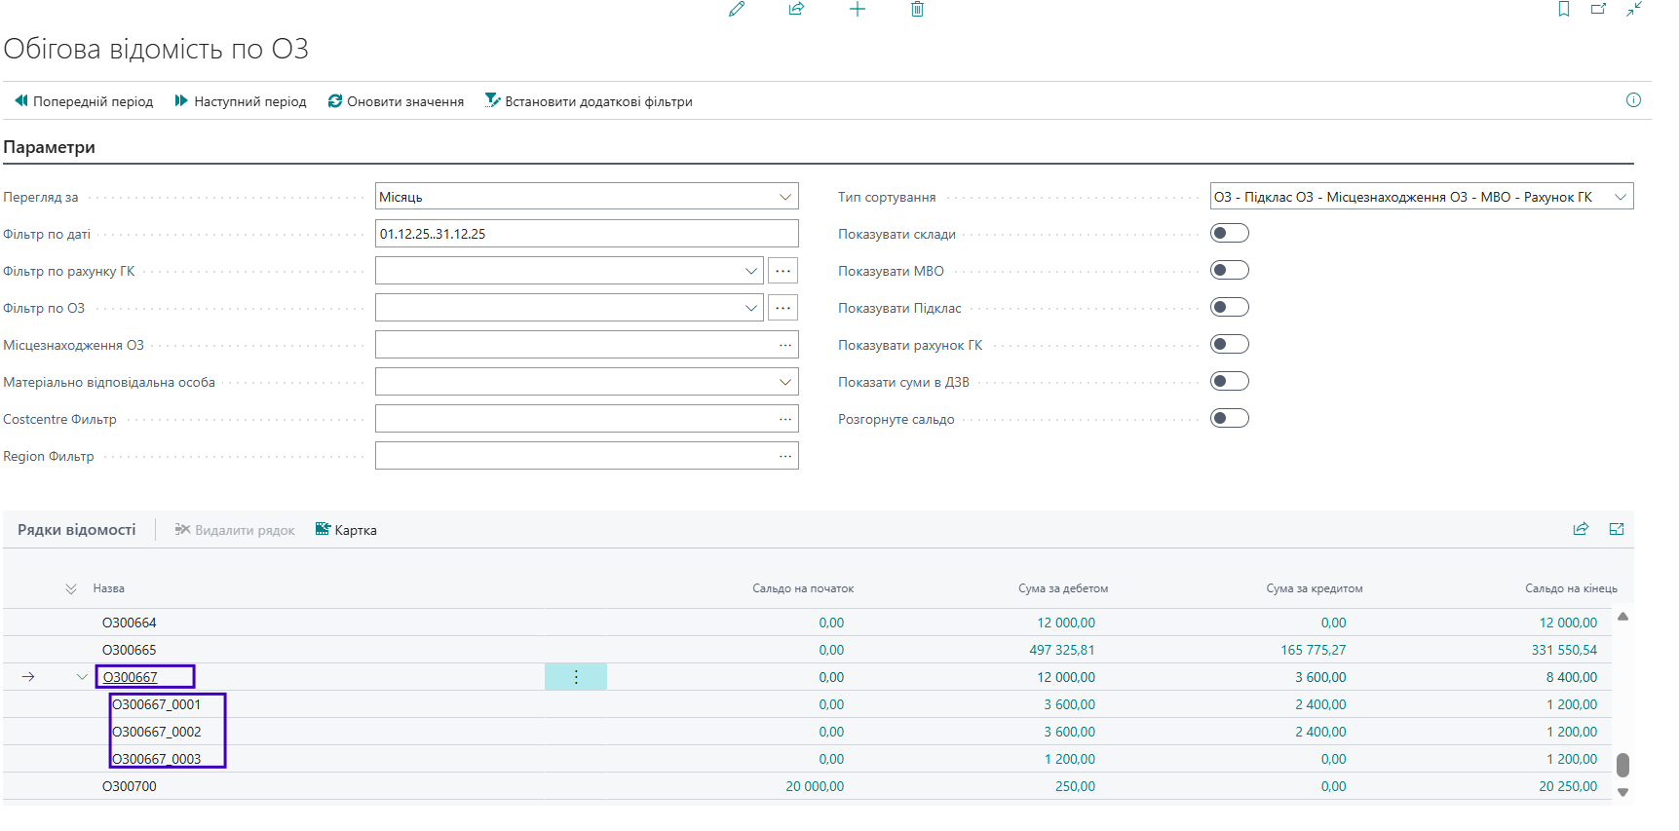Screen dimensions: 1679x831
Task: Click the bookmark icon
Action: point(1563,10)
